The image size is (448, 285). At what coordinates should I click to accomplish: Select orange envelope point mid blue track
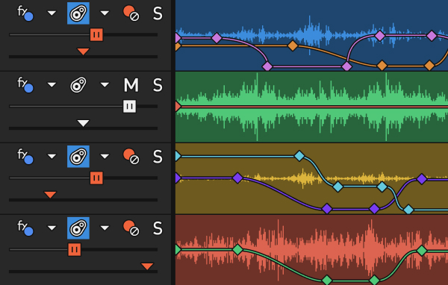pyautogui.click(x=293, y=46)
